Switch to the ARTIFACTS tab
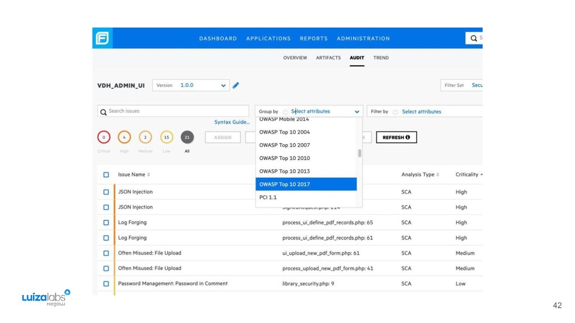The width and height of the screenshot is (575, 323). (328, 58)
